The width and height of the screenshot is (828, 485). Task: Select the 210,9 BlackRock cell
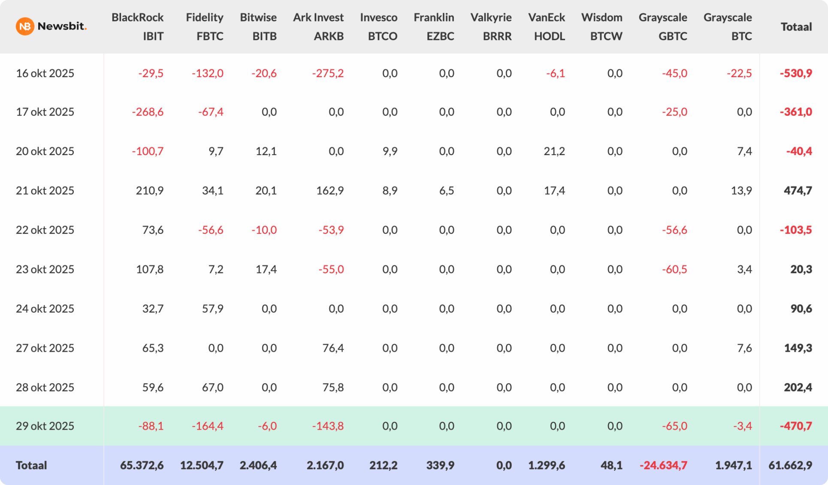point(150,191)
